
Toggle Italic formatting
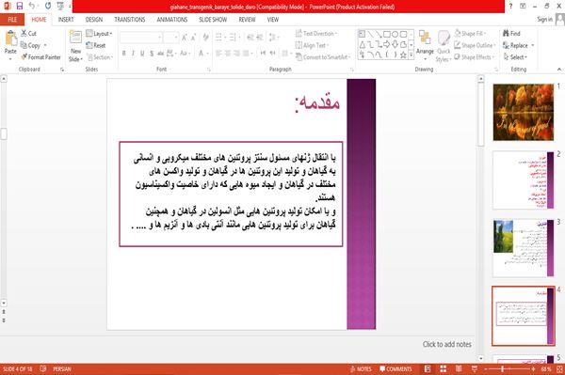[x=133, y=54]
